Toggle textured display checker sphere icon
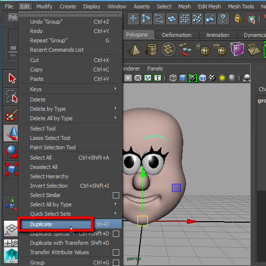Viewport: 266px width, 266px height. (x=212, y=78)
